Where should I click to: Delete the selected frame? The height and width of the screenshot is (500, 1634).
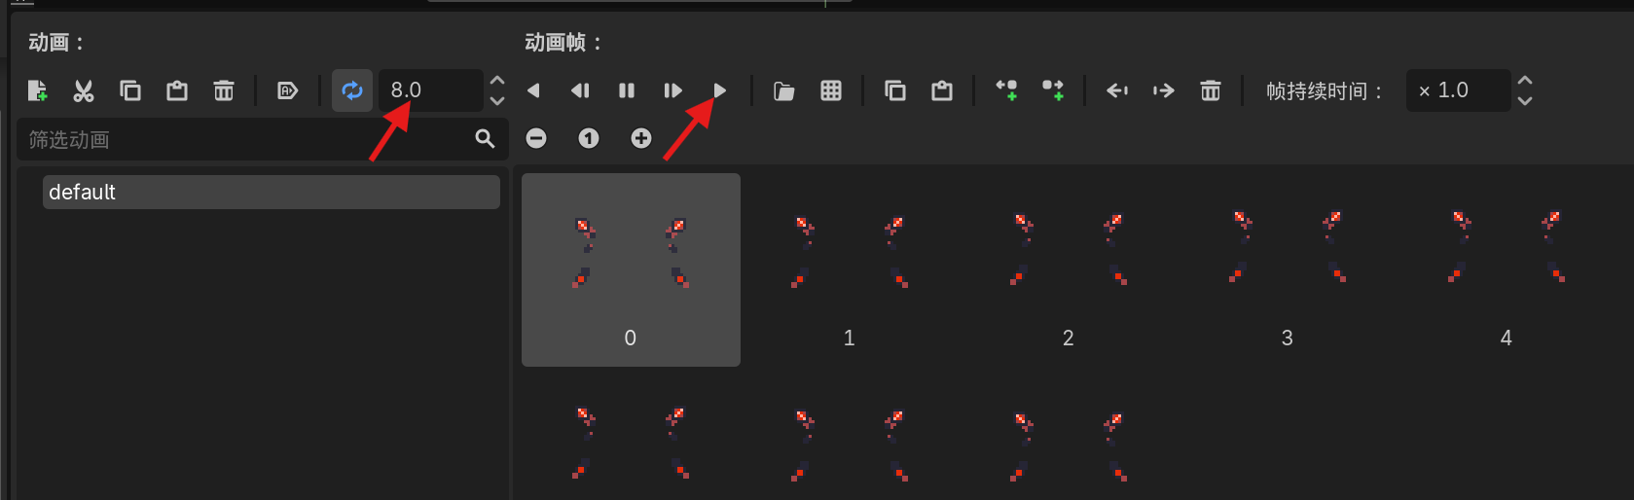(1211, 90)
